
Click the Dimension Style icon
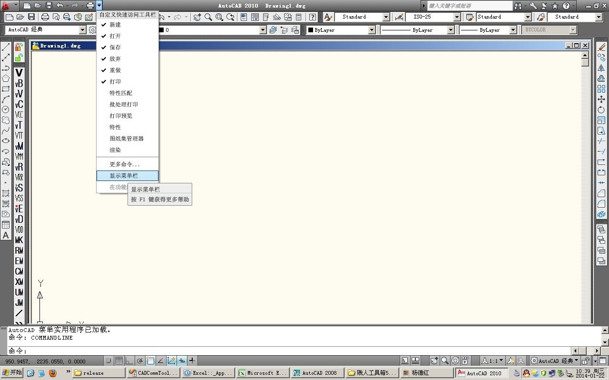[399, 17]
